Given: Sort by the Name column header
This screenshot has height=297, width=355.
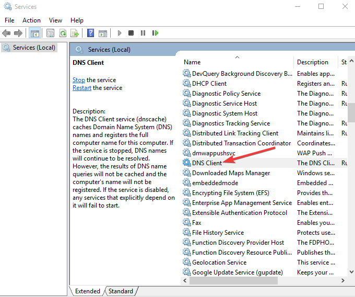Looking at the screenshot, I should pyautogui.click(x=237, y=62).
